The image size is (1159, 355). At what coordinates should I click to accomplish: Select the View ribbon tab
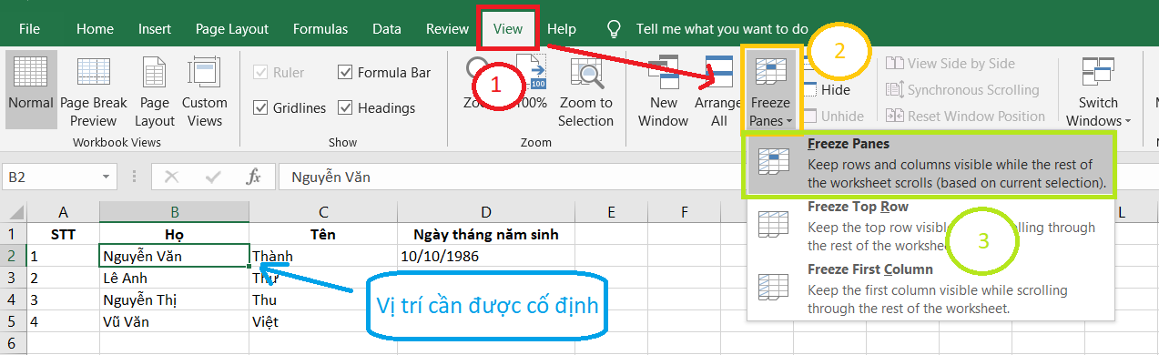pos(508,28)
